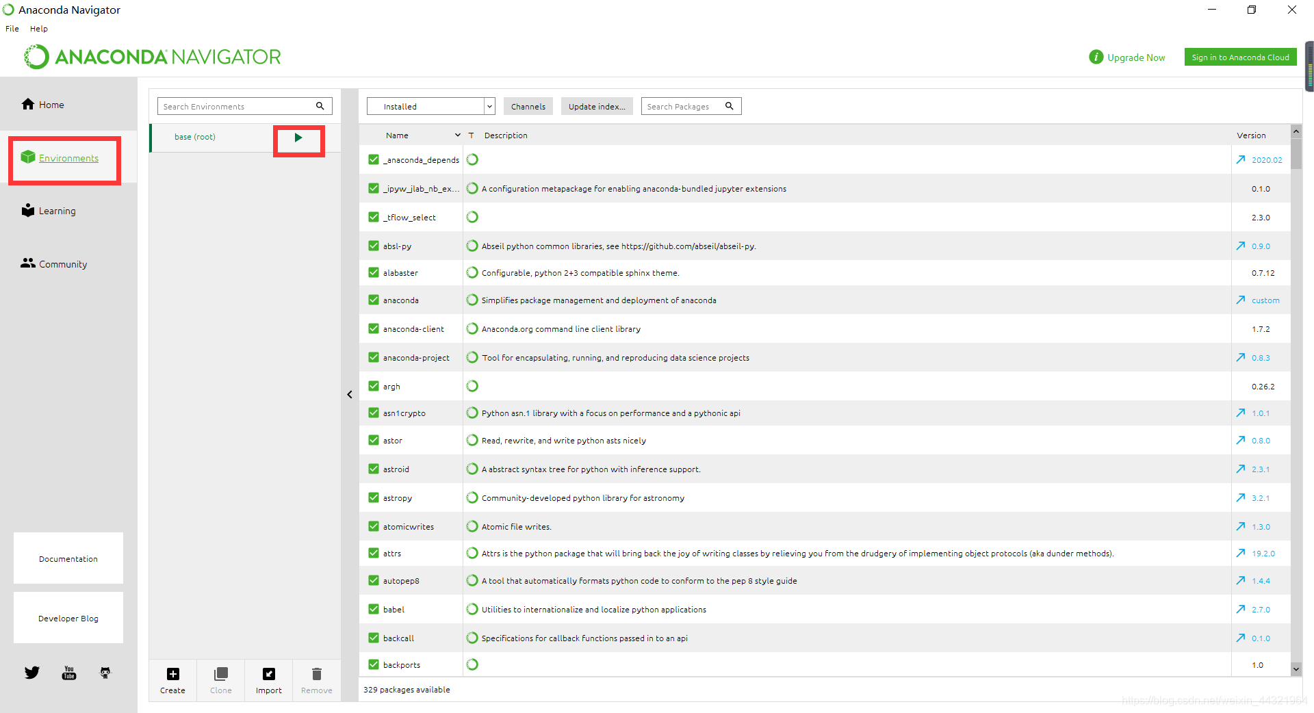
Task: Click scrollbar down arrow in package list
Action: point(1296,669)
